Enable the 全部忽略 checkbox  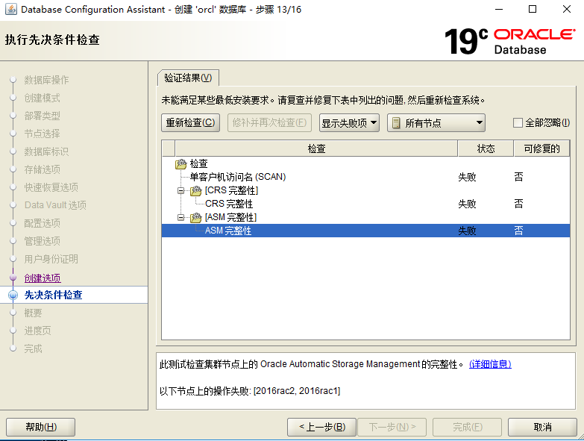(518, 123)
